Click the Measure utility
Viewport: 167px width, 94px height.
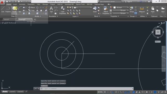pos(142,10)
